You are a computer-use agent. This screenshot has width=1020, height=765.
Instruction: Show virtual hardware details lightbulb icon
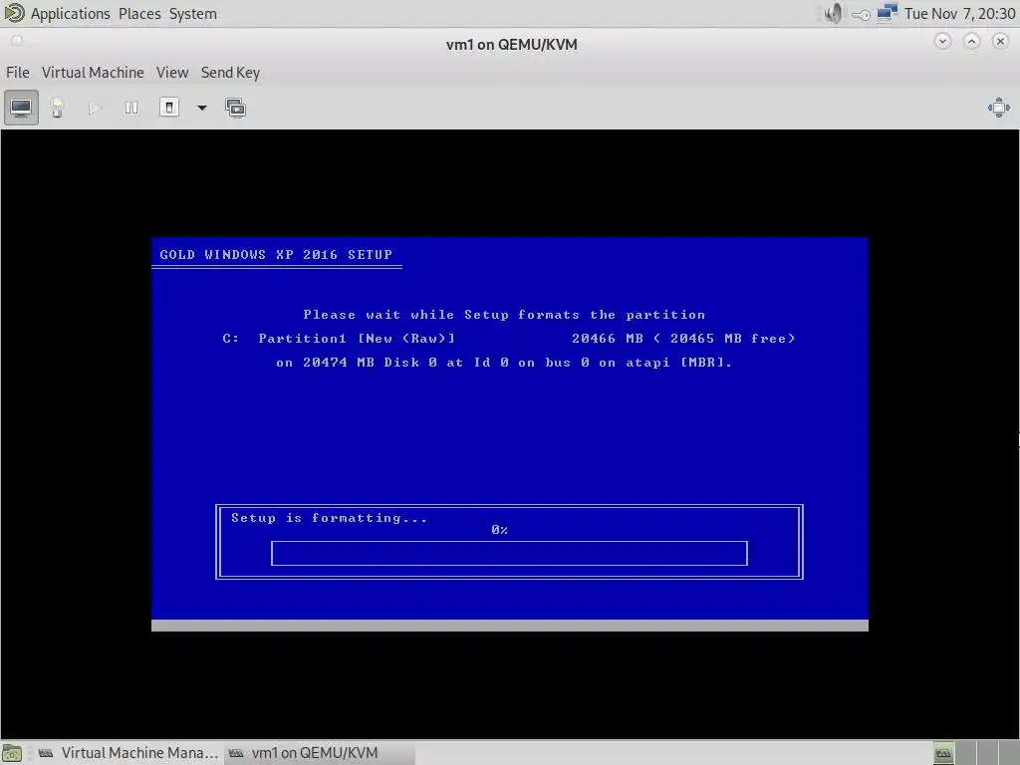click(57, 108)
